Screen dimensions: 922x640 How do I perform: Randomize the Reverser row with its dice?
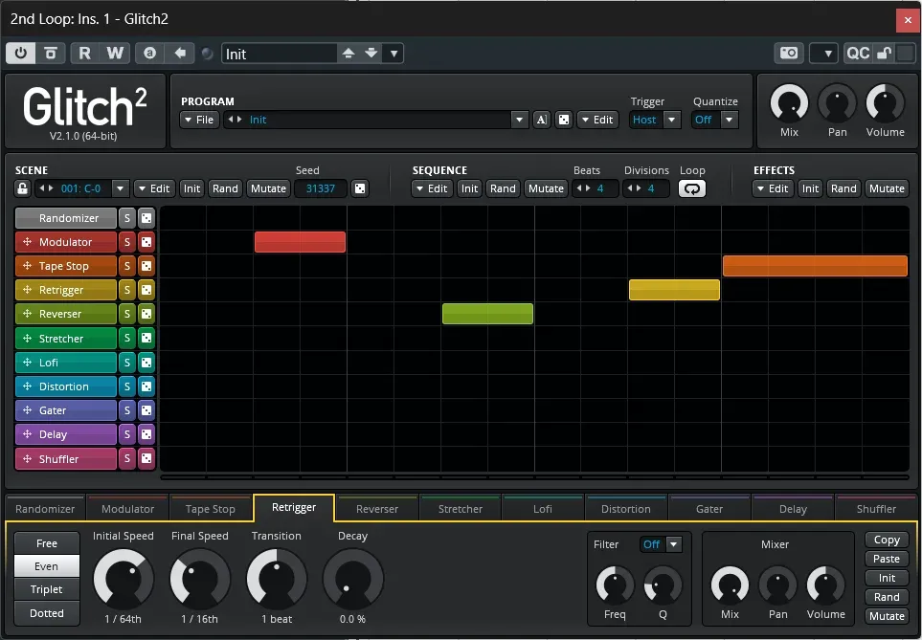coord(146,314)
